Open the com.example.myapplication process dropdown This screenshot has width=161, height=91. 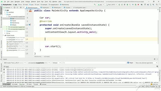coord(39,63)
